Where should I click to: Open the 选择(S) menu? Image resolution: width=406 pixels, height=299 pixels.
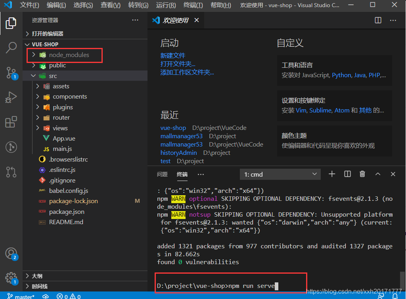pyautogui.click(x=83, y=5)
